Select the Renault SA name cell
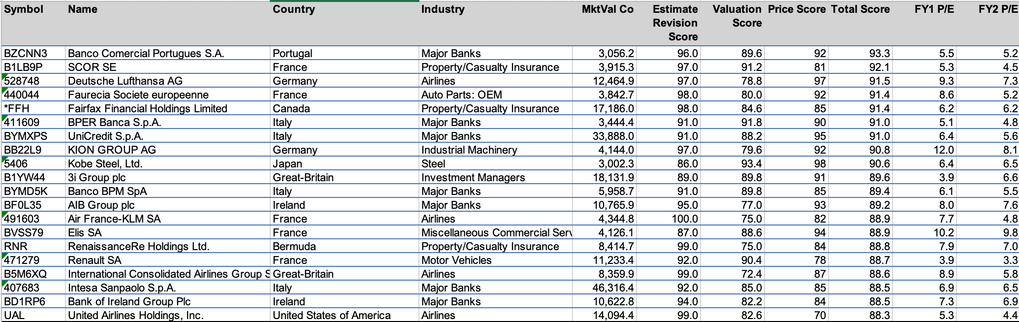Image resolution: width=1019 pixels, height=322 pixels. (x=167, y=260)
